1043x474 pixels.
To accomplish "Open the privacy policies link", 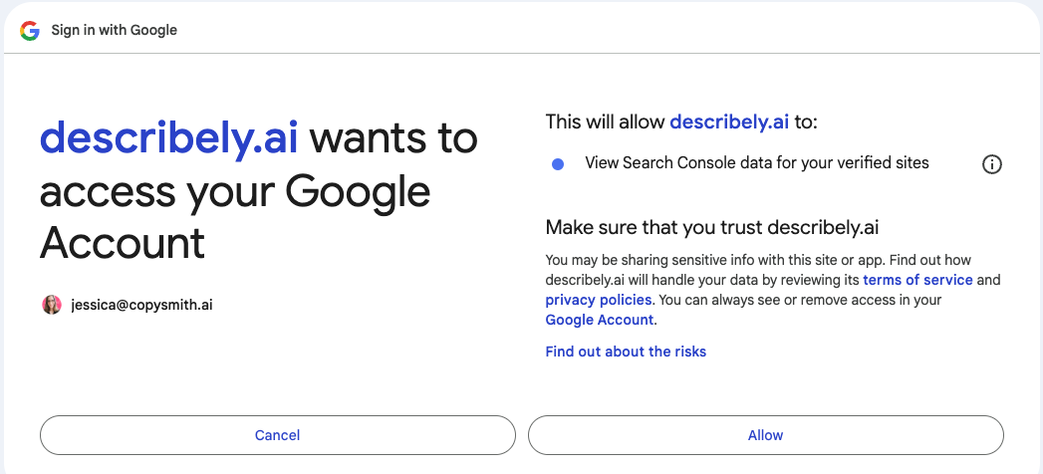I will [598, 300].
